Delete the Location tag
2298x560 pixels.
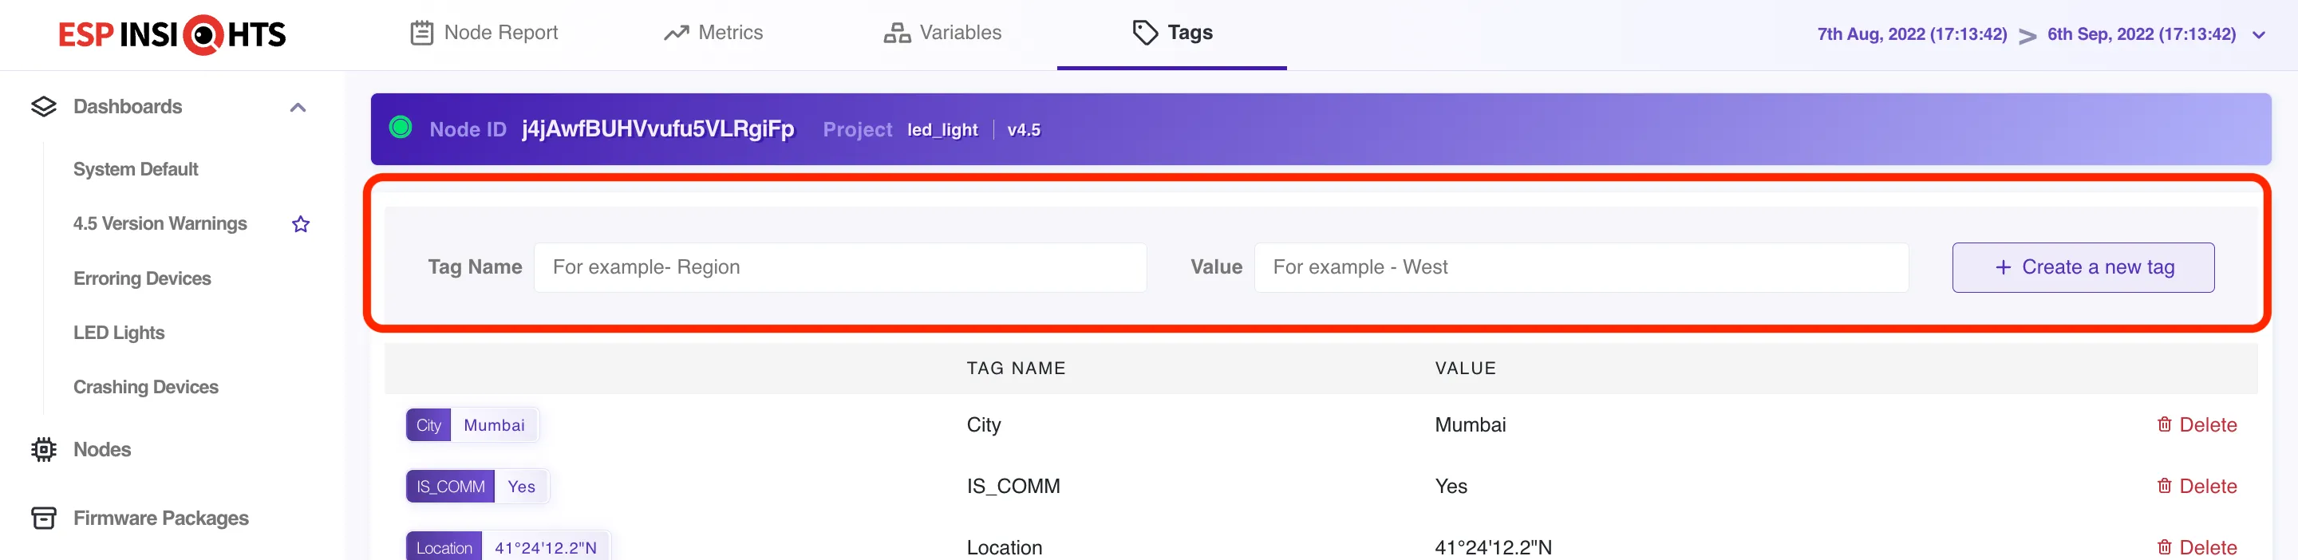[2197, 546]
